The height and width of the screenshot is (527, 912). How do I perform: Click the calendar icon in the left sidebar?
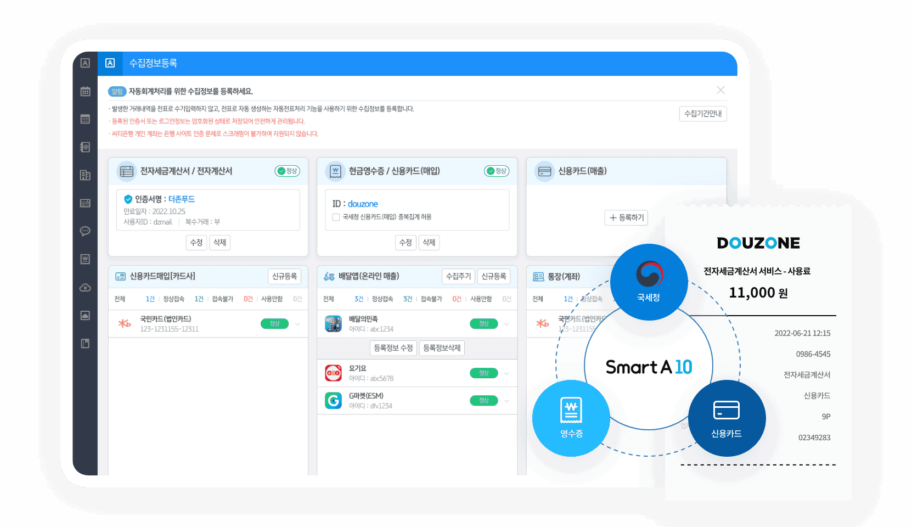85,91
